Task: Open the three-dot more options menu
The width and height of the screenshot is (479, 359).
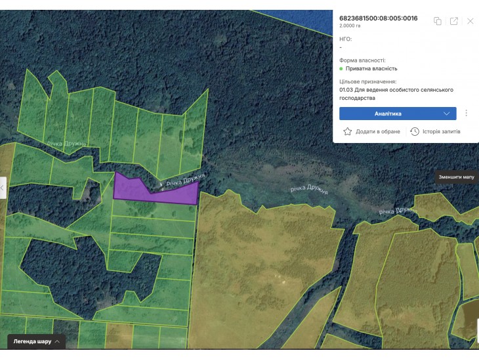Action: tap(466, 114)
